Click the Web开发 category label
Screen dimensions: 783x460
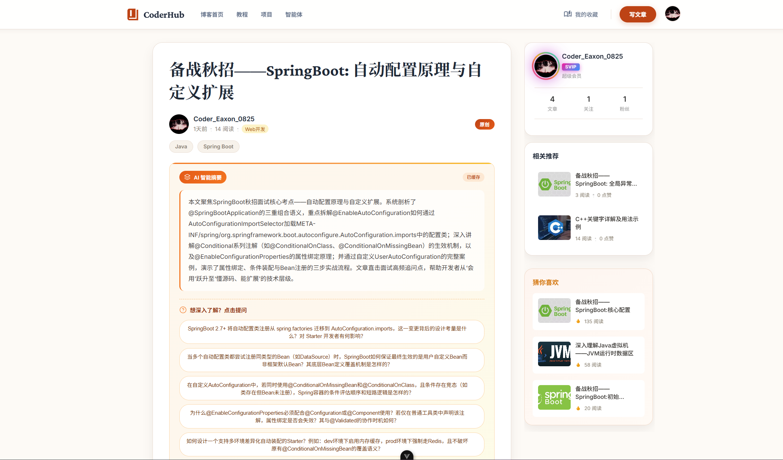[x=255, y=129]
